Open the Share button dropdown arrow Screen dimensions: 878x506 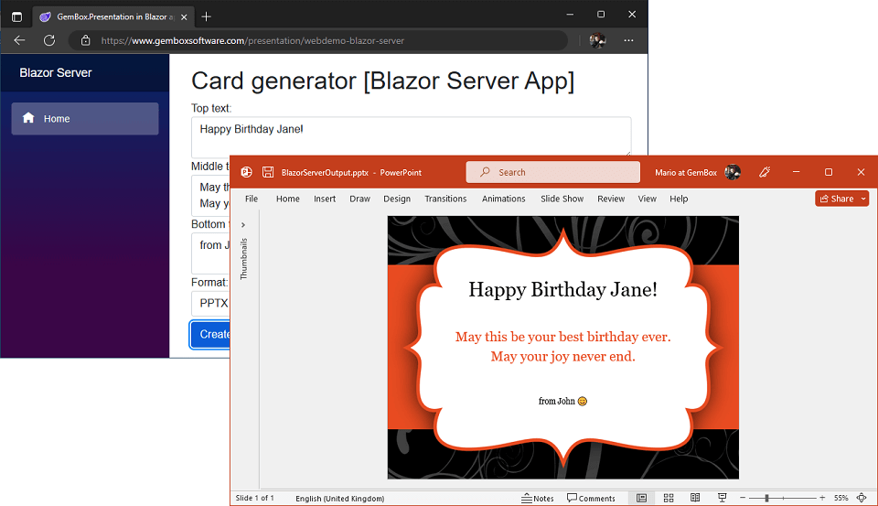(863, 199)
